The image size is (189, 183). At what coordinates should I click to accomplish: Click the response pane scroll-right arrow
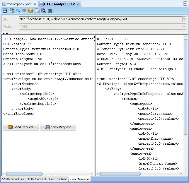(x=181, y=174)
